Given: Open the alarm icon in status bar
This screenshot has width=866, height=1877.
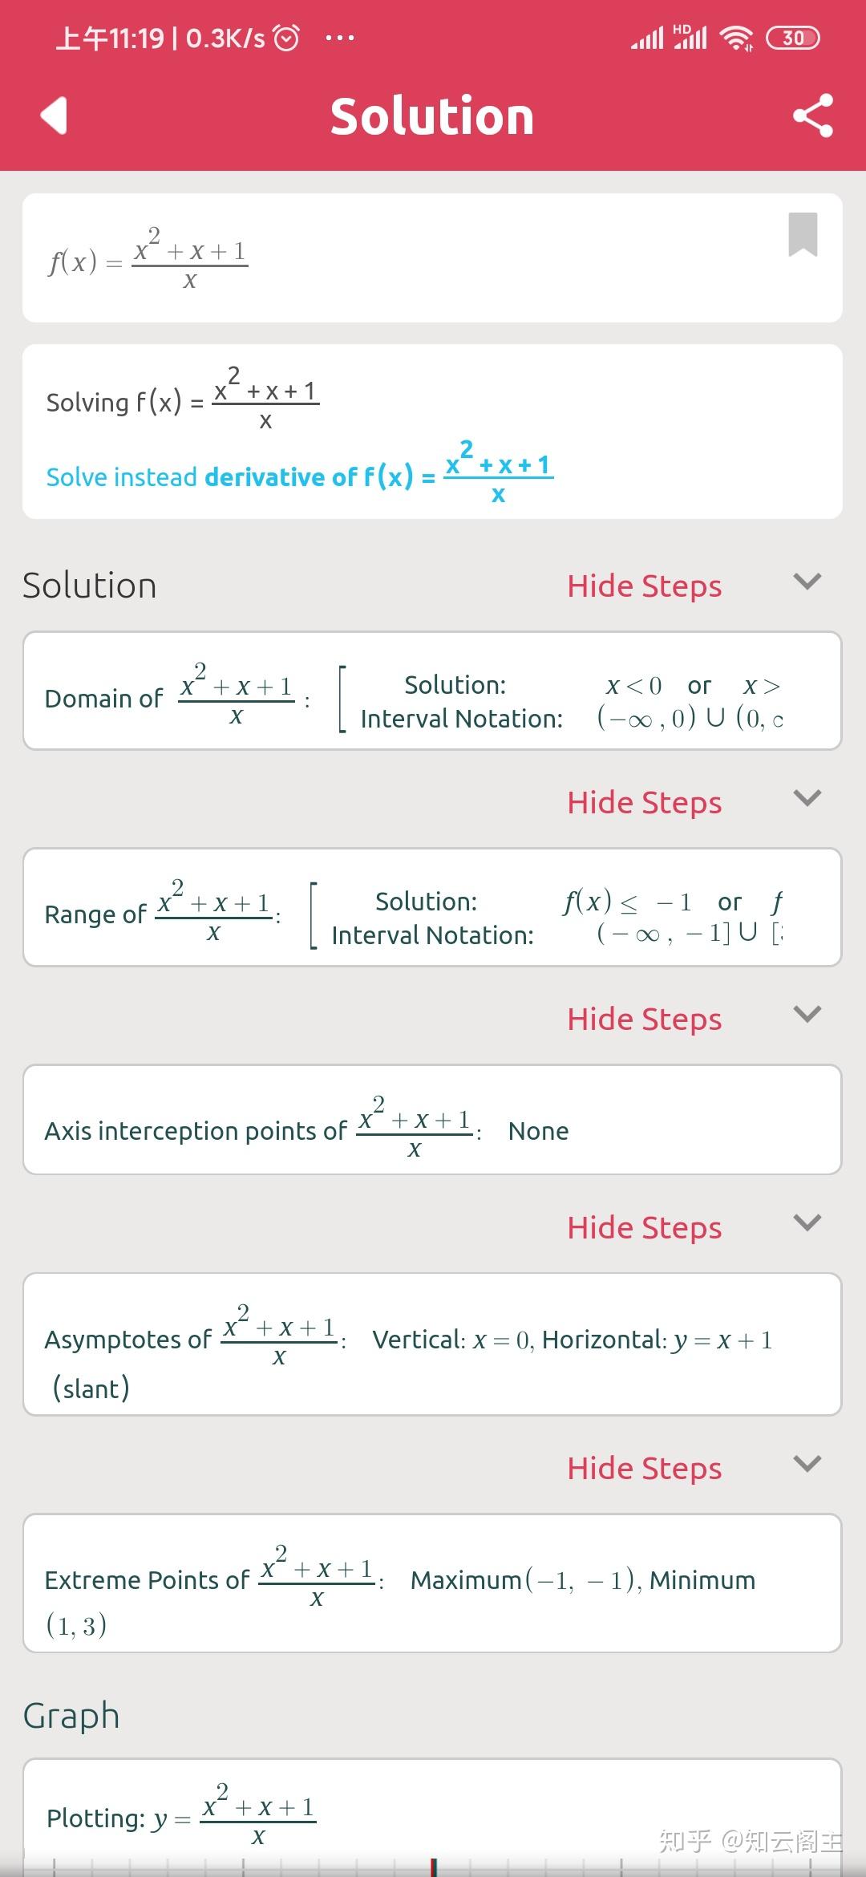Looking at the screenshot, I should (286, 38).
